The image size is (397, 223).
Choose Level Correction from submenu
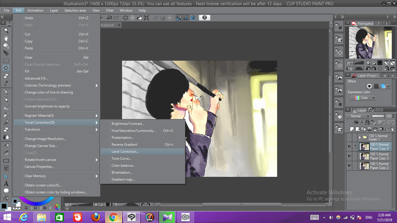coord(125,152)
